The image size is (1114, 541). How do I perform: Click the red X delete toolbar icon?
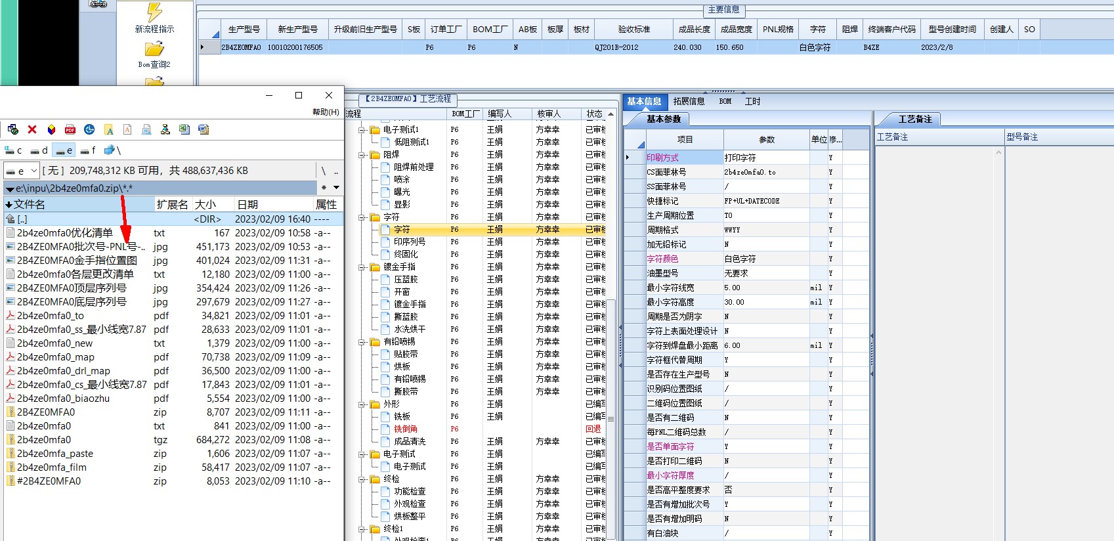tap(32, 129)
